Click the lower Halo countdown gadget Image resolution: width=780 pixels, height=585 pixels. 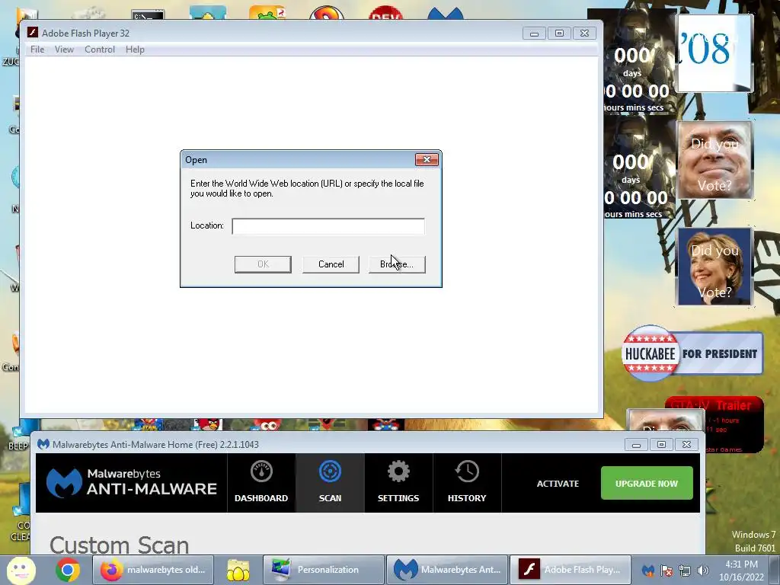coord(639,168)
